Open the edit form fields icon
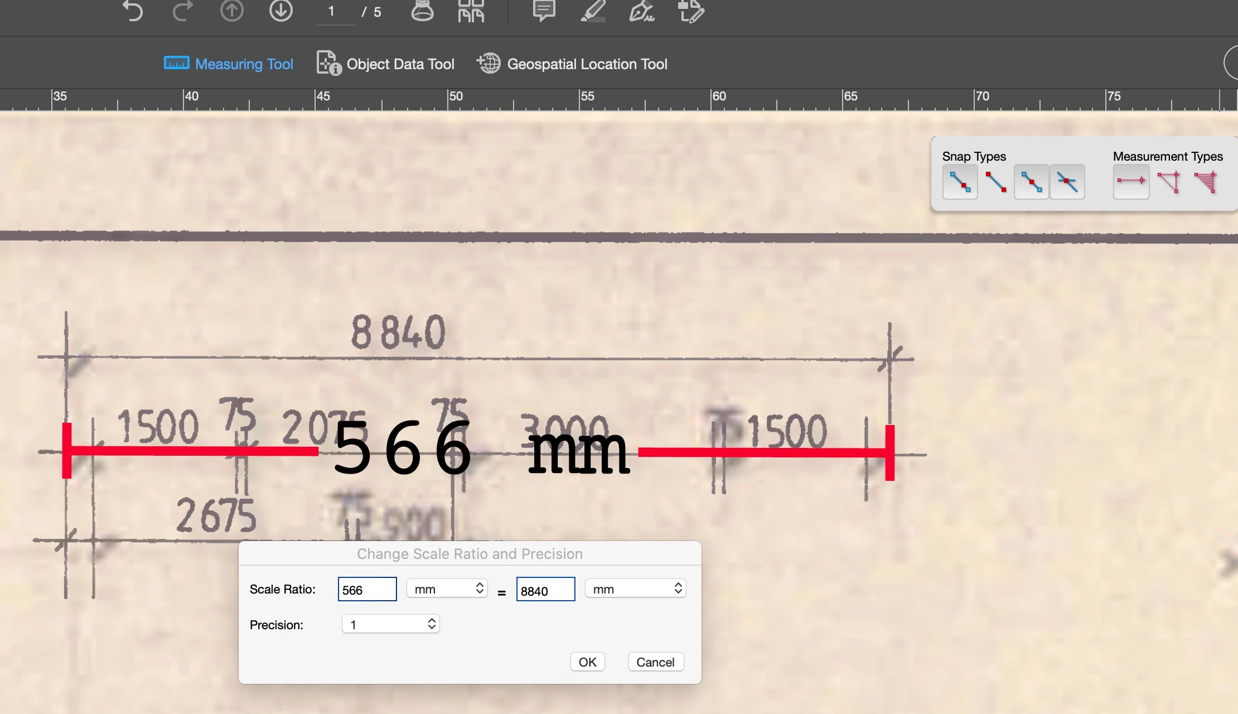Viewport: 1238px width, 714px height. tap(690, 11)
